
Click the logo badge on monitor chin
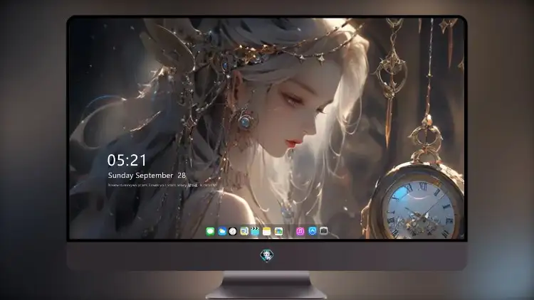267,255
